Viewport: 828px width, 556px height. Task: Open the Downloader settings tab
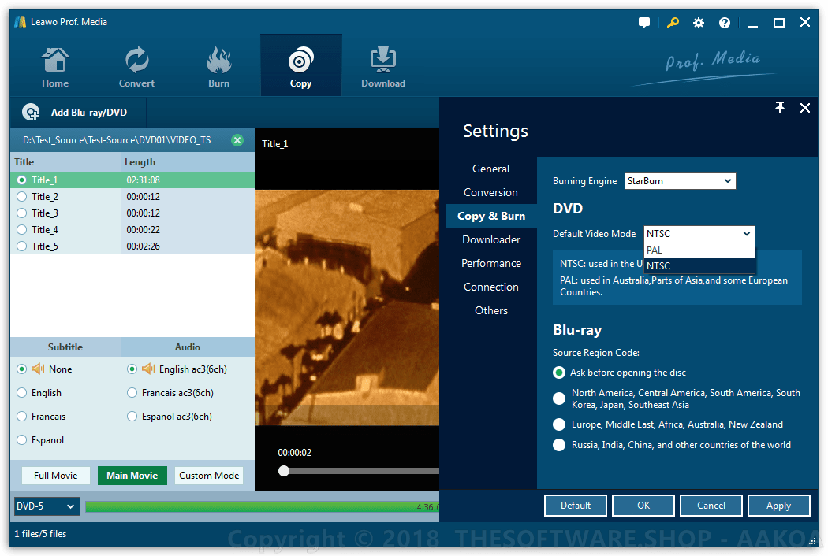491,239
